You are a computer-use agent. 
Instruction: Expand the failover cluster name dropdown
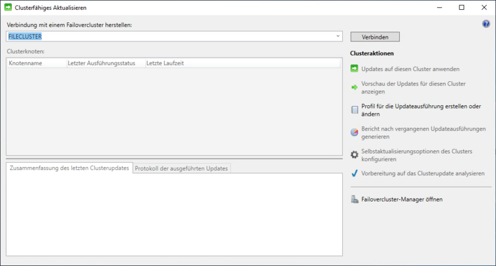tap(337, 36)
